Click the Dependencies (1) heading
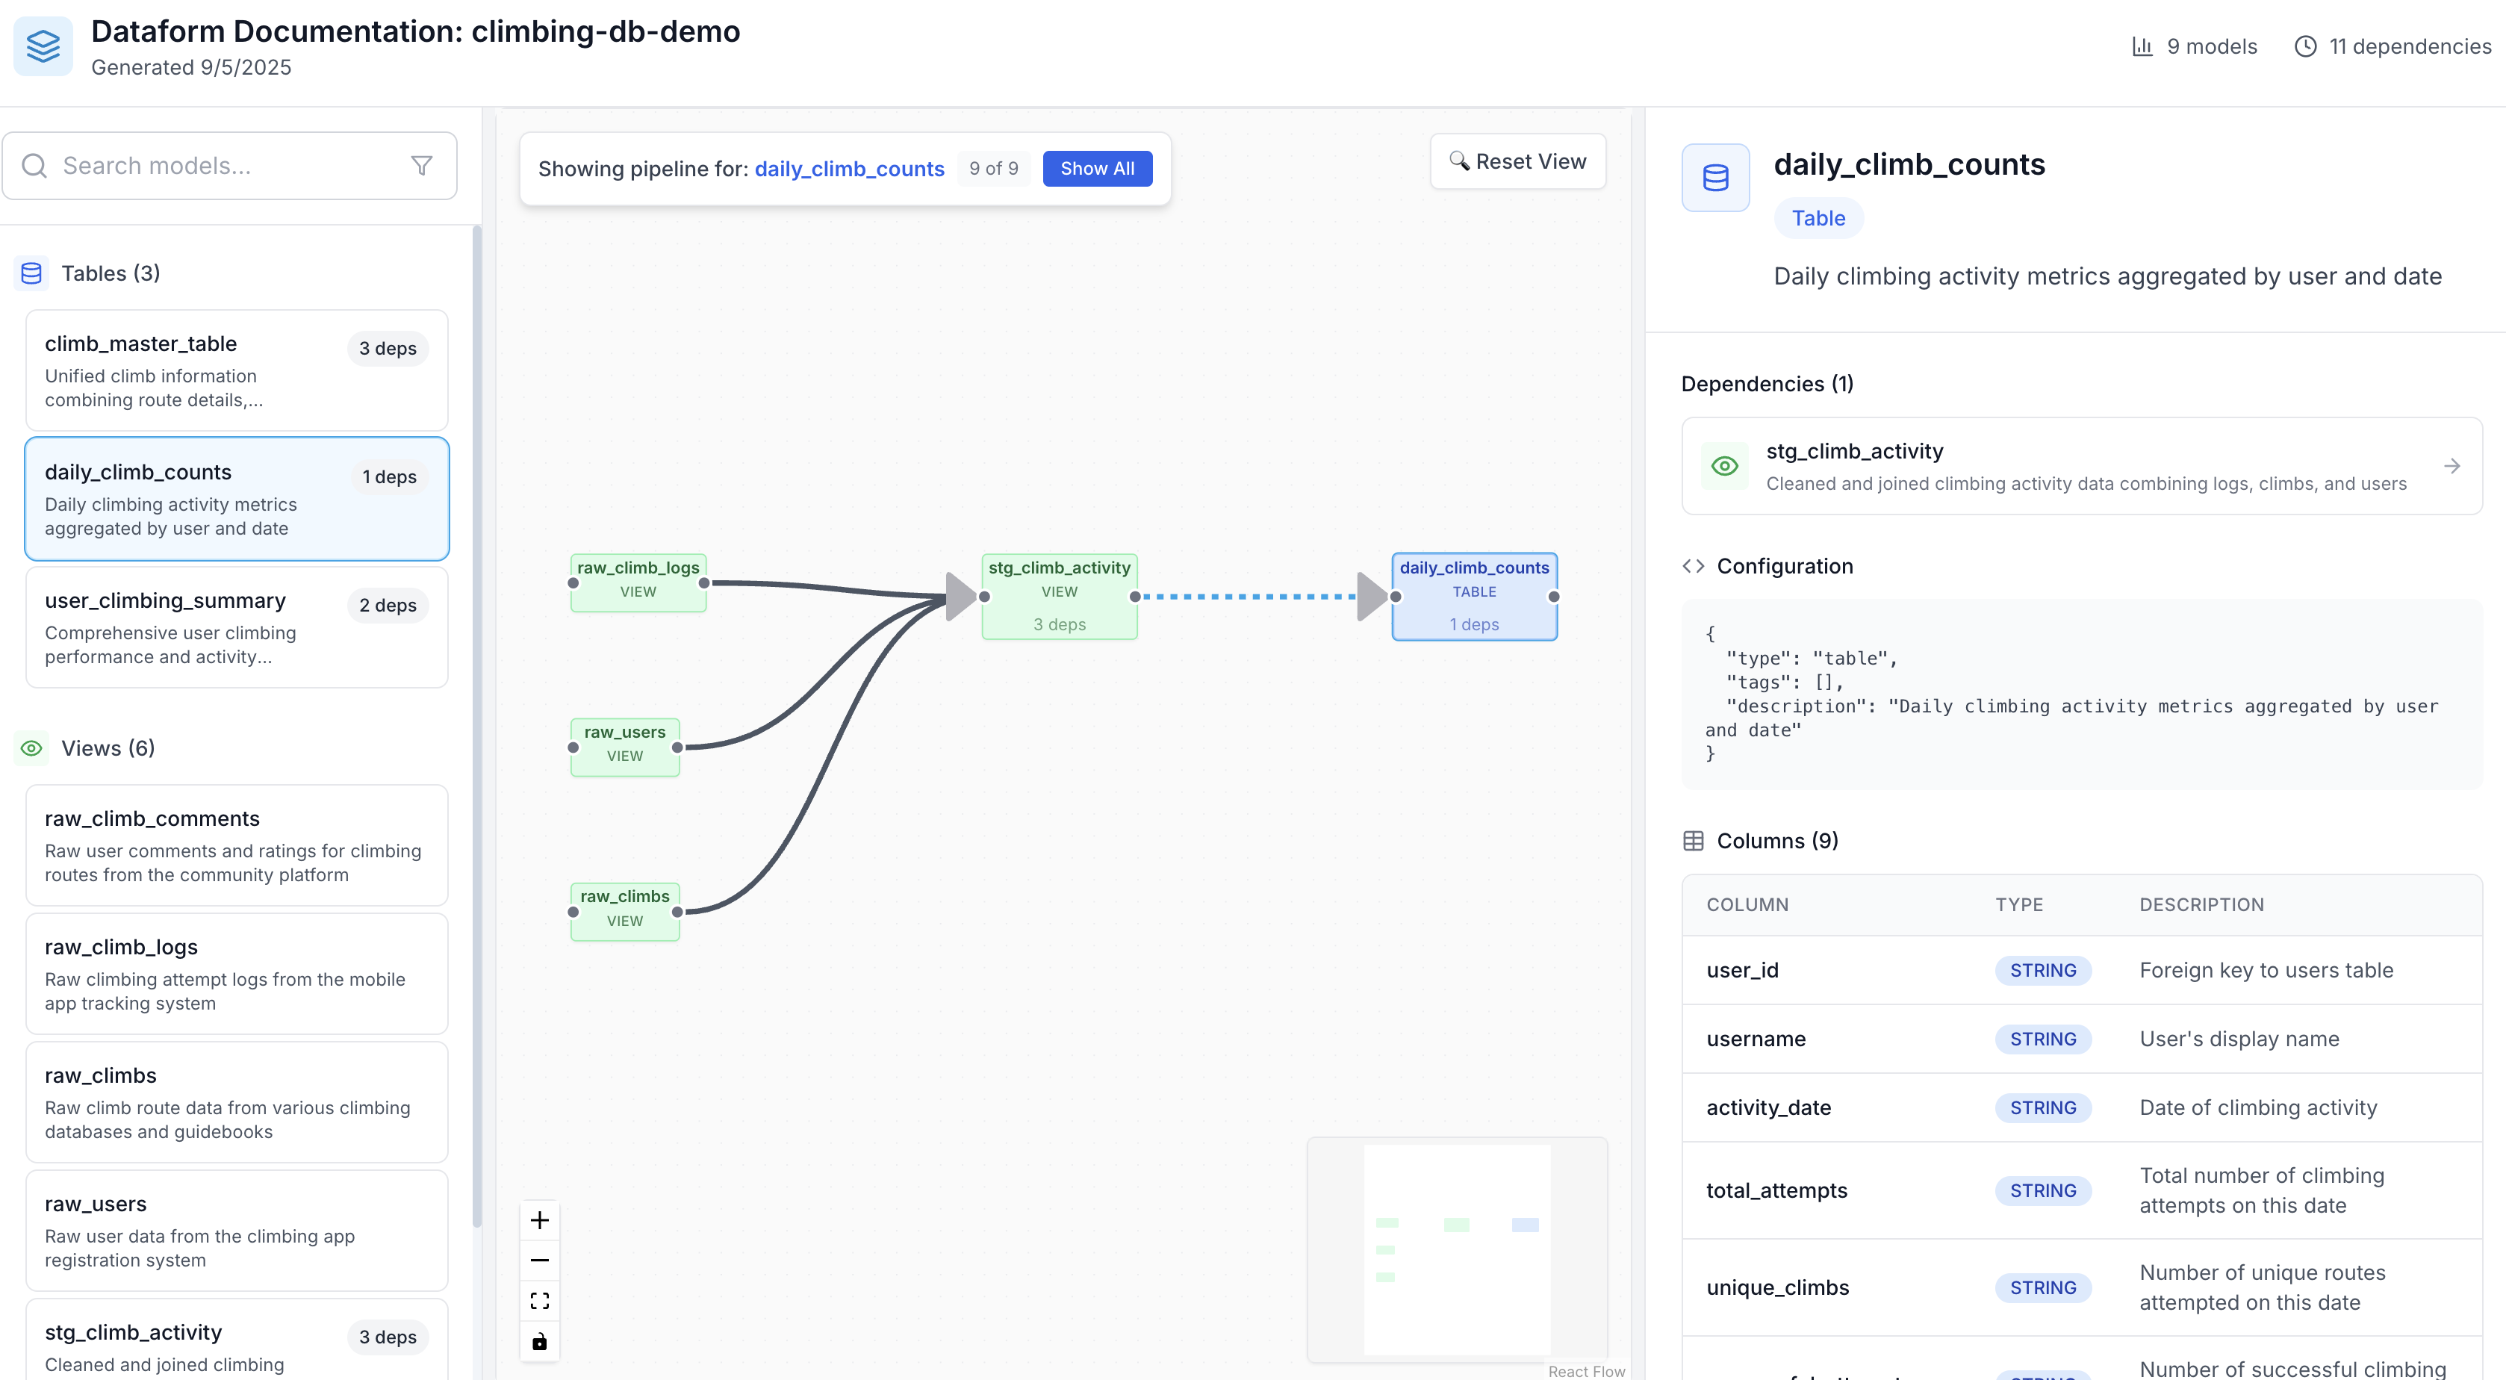2506x1380 pixels. click(x=1767, y=383)
